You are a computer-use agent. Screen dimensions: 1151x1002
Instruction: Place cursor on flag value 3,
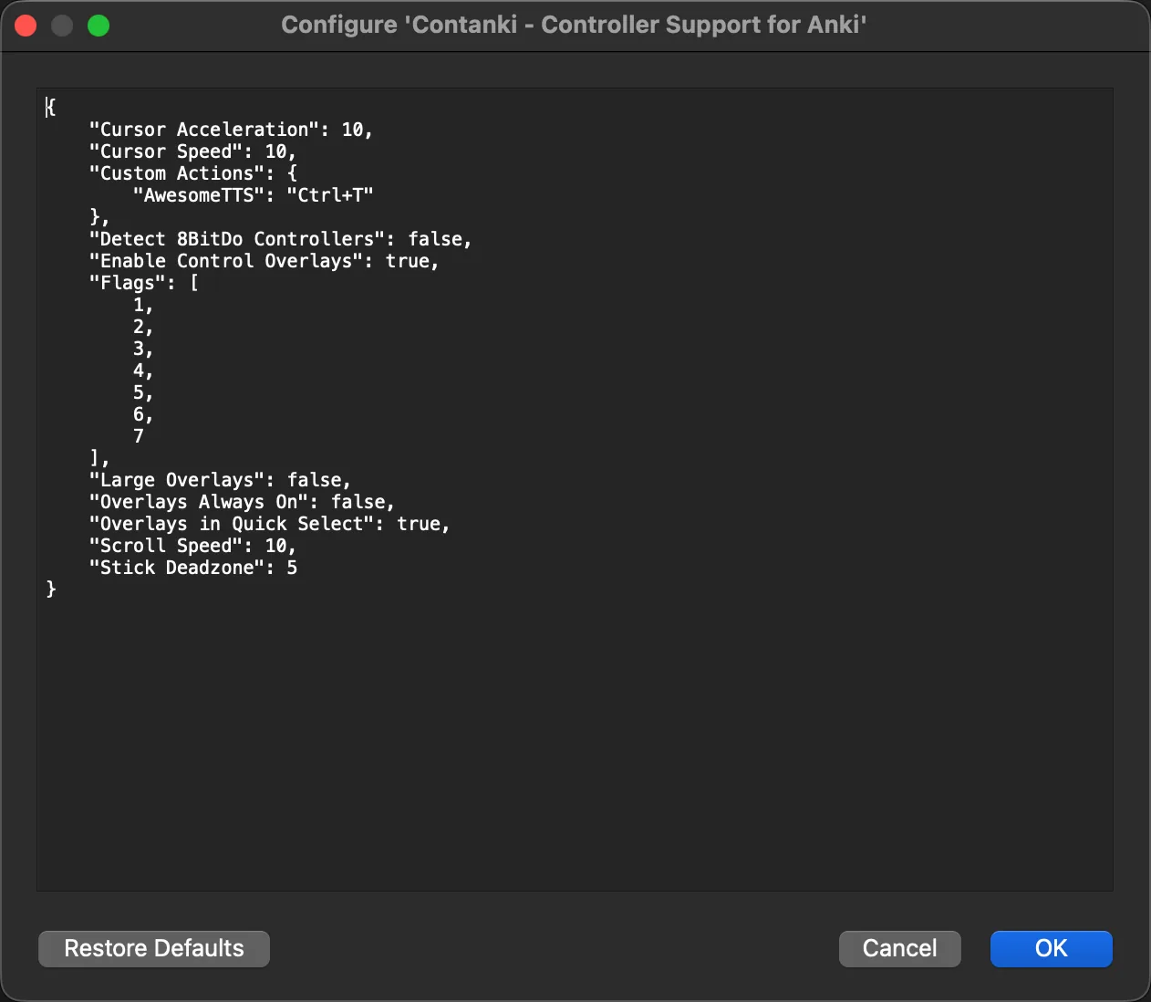(x=143, y=349)
